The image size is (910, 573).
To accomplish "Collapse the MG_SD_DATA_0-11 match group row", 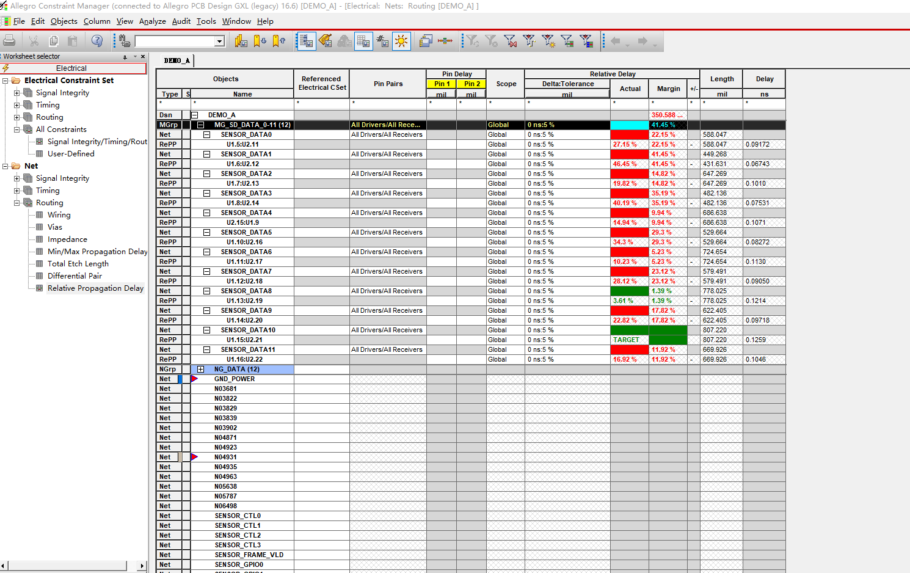I will 200,125.
